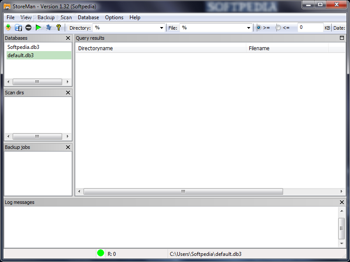The image size is (350, 262).
Task: Close the Databases panel
Action: pos(68,38)
